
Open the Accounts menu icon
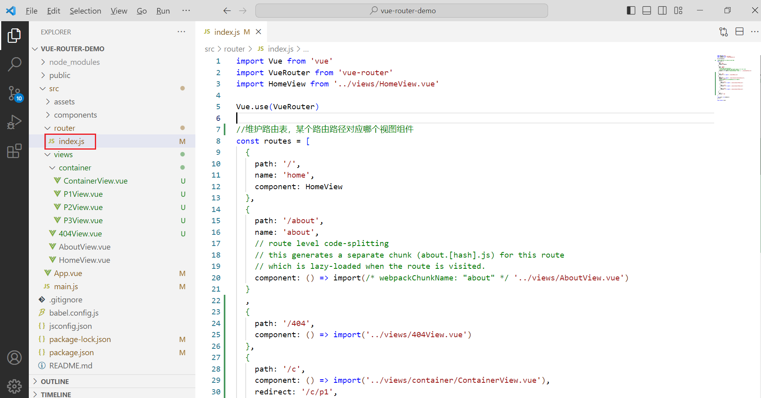(x=14, y=358)
